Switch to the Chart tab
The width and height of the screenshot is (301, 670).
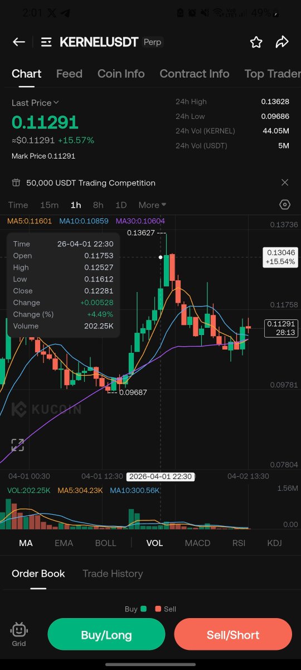coord(27,74)
